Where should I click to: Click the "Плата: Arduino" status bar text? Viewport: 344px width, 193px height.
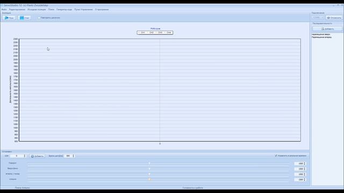[23, 188]
